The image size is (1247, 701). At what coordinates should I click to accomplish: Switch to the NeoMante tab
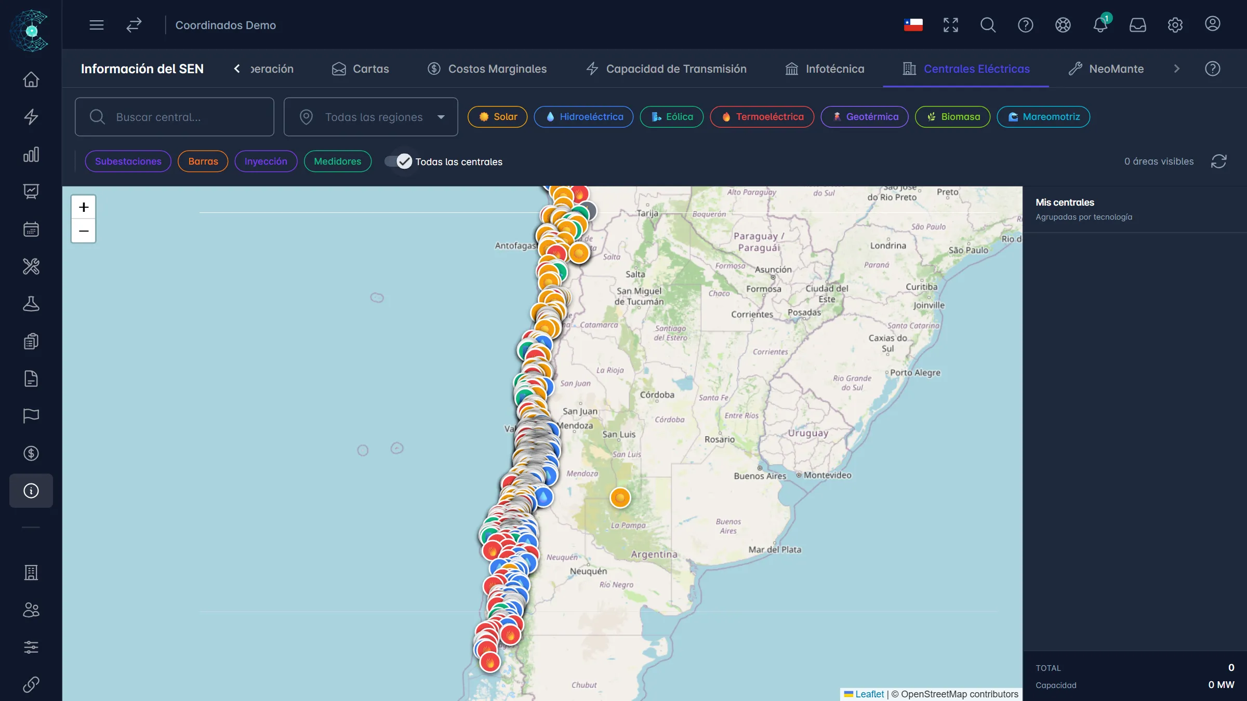pos(1106,69)
